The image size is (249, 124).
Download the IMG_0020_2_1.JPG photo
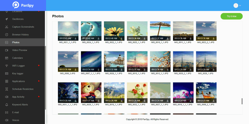tap(191, 69)
